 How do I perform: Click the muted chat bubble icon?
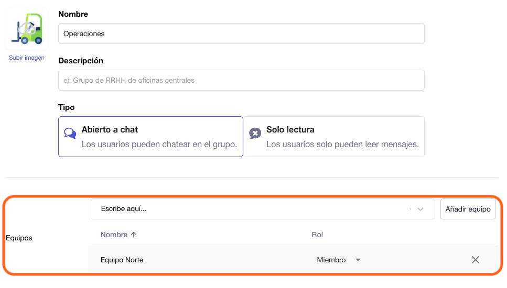tap(255, 133)
